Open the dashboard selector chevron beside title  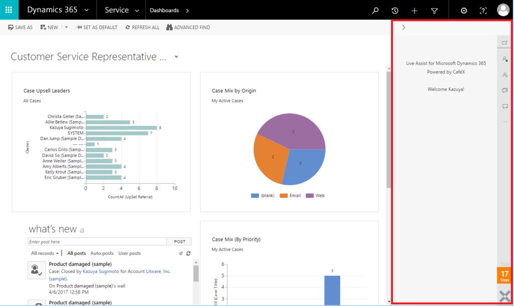[x=176, y=57]
